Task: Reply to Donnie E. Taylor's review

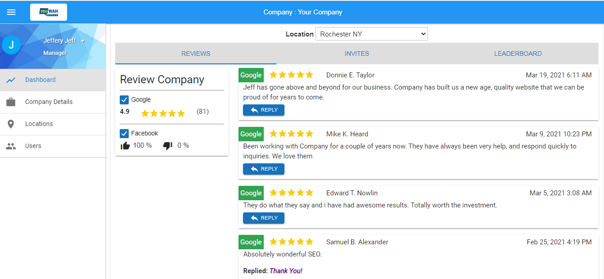Action: point(264,110)
